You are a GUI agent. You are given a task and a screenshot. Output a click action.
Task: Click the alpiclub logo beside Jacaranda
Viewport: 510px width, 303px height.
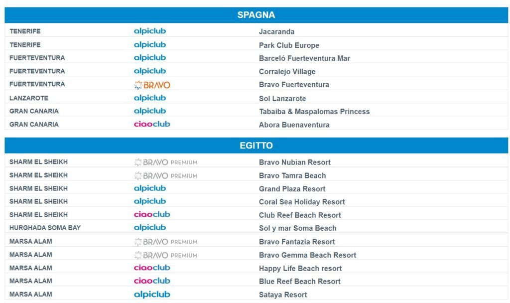point(149,31)
